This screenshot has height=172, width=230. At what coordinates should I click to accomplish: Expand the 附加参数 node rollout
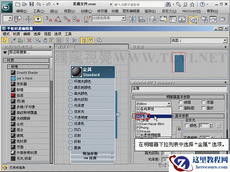coord(92,154)
